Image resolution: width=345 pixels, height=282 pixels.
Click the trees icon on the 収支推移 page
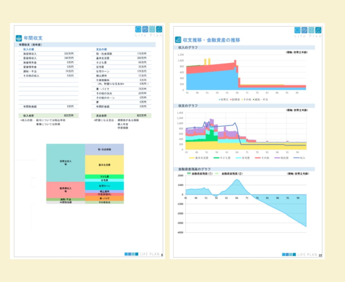(x=318, y=30)
